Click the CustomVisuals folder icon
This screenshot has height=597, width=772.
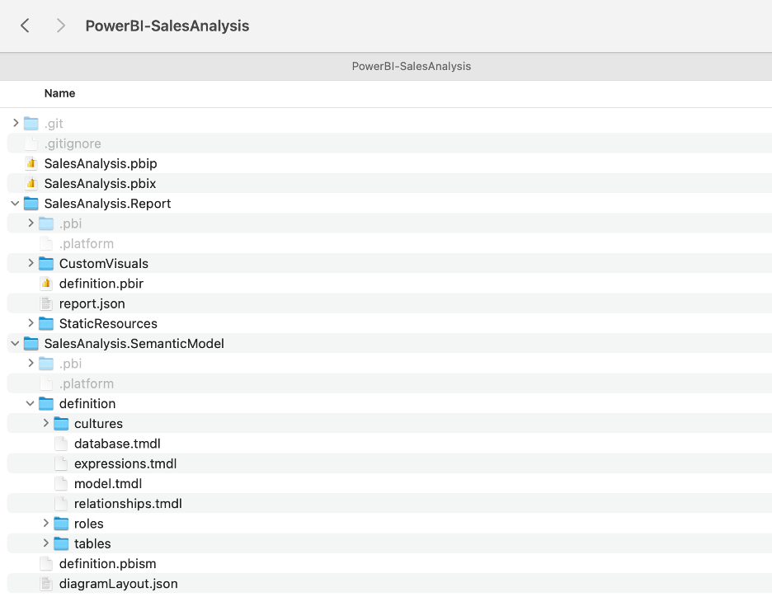(46, 264)
